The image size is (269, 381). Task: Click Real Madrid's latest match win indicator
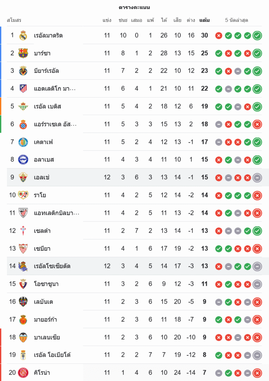click(257, 35)
